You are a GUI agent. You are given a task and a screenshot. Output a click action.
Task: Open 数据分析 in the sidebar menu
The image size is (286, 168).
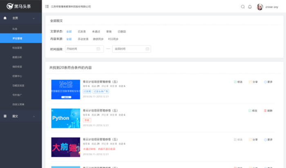pos(17,57)
